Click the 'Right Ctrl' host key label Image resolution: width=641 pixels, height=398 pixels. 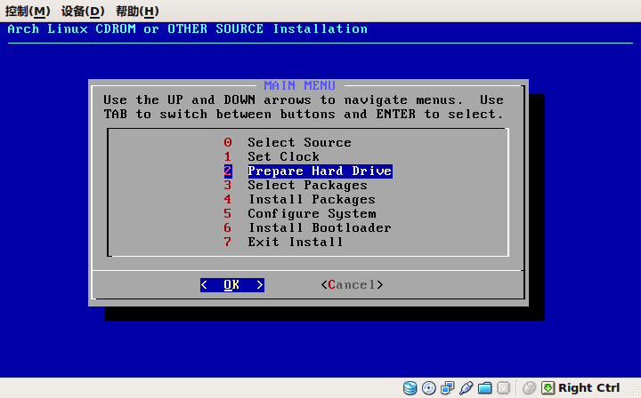(x=589, y=388)
